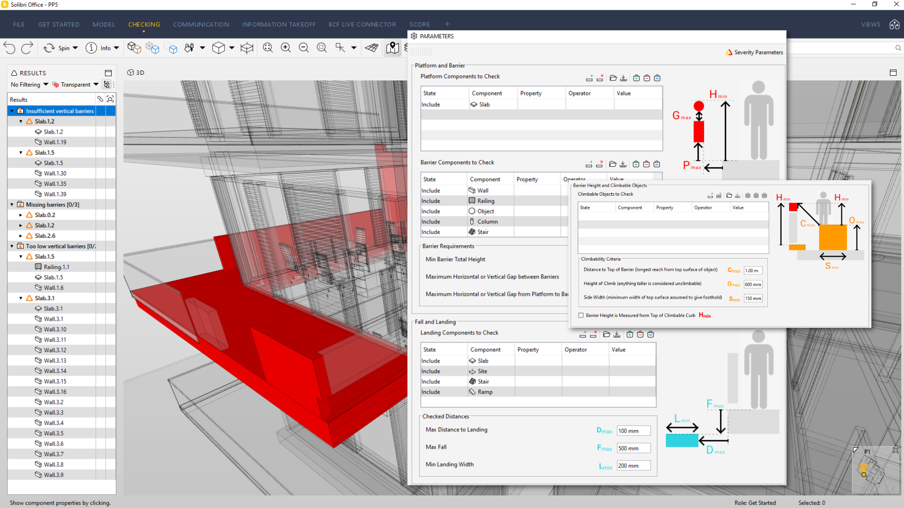The width and height of the screenshot is (904, 508).
Task: Enable Barrier Height Measured from Climbable Curb
Action: [x=581, y=316]
